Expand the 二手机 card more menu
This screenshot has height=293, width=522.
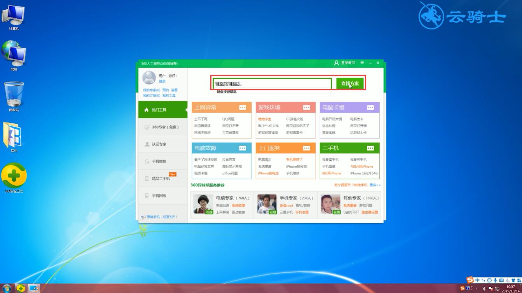tap(370, 148)
